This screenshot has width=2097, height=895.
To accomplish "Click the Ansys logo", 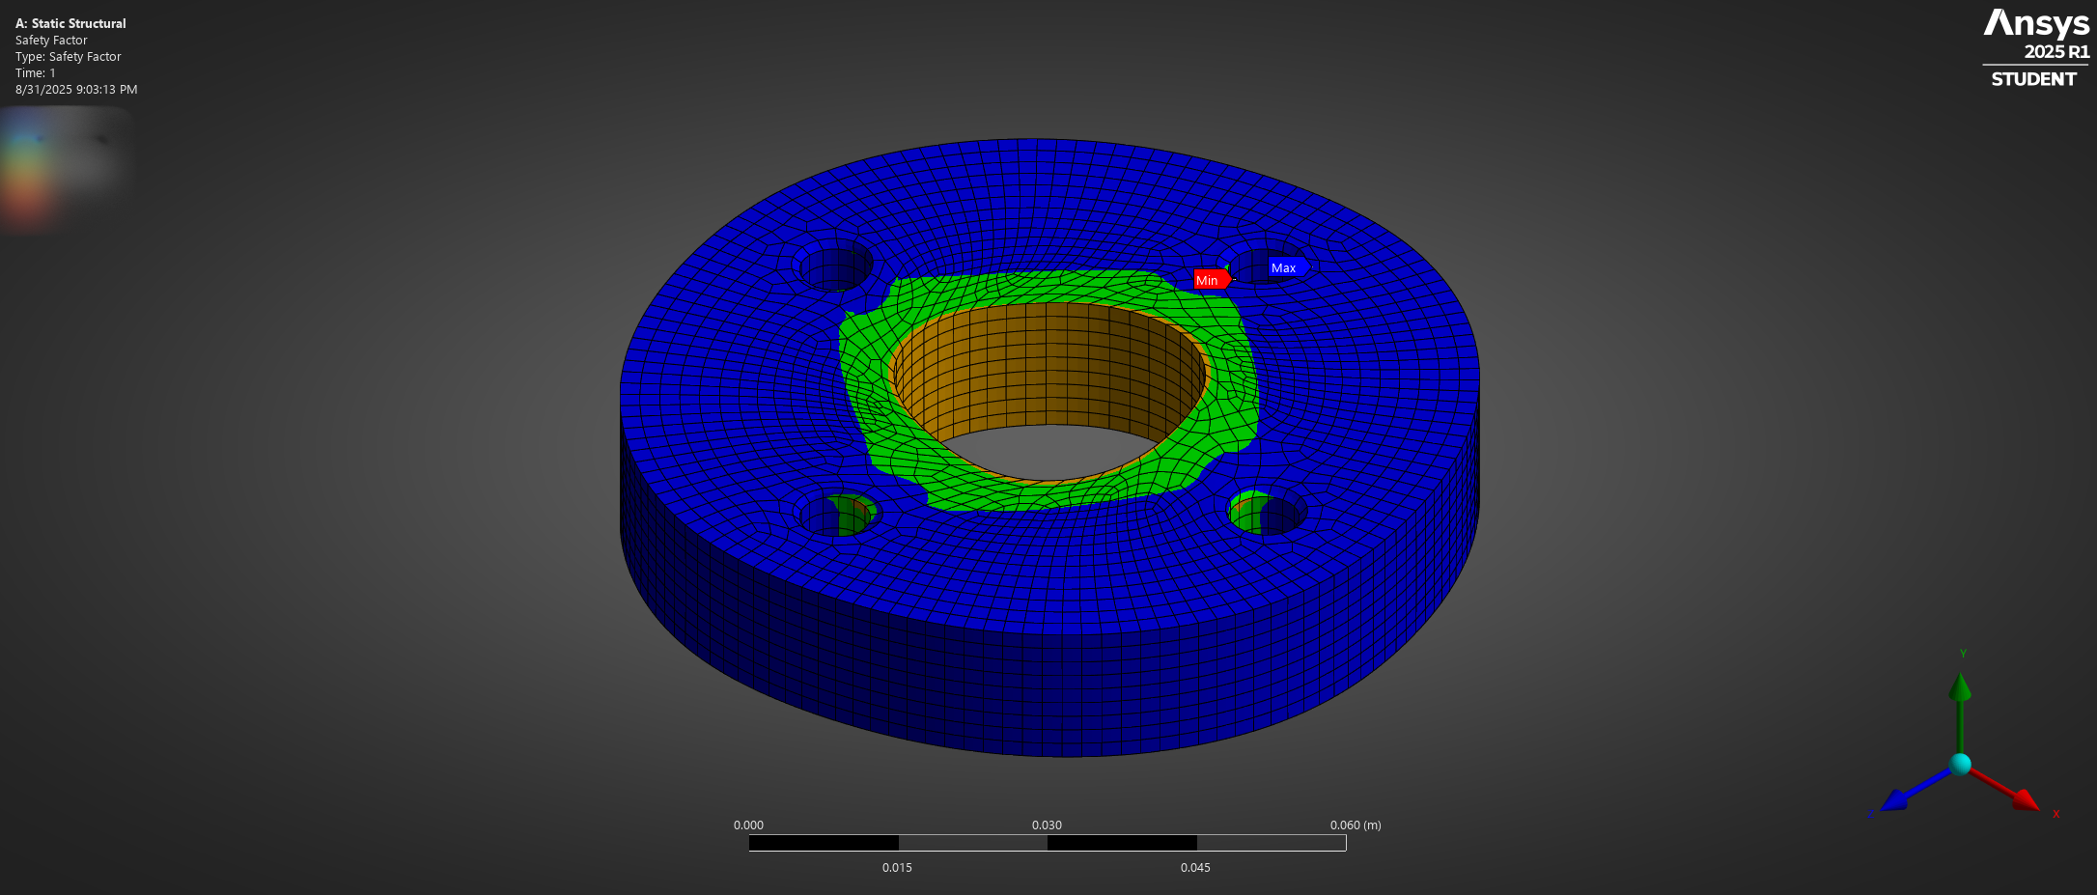I will (x=2035, y=23).
